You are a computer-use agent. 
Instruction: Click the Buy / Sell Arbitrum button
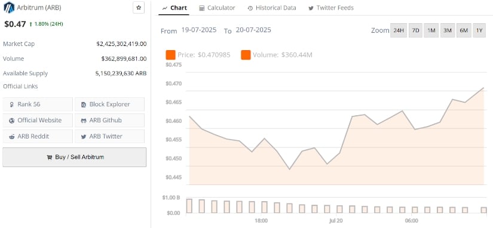[75, 157]
